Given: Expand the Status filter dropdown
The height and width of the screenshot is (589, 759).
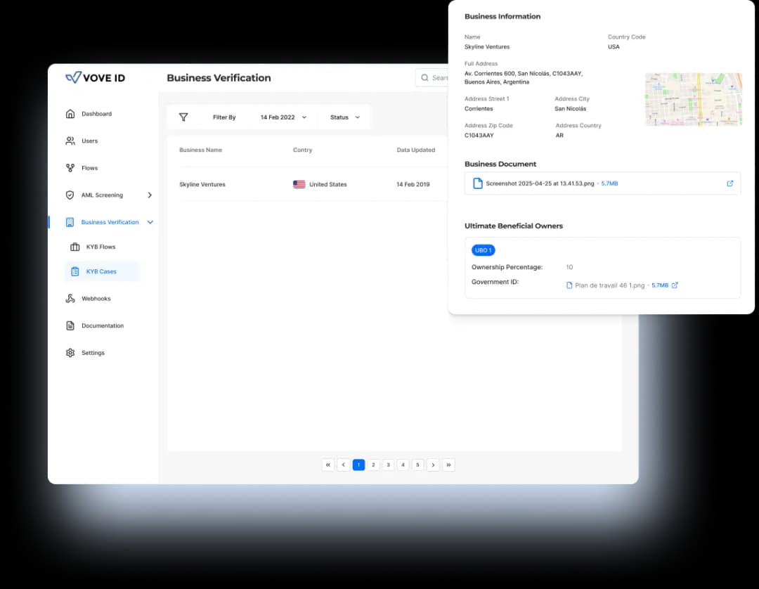Looking at the screenshot, I should [344, 117].
